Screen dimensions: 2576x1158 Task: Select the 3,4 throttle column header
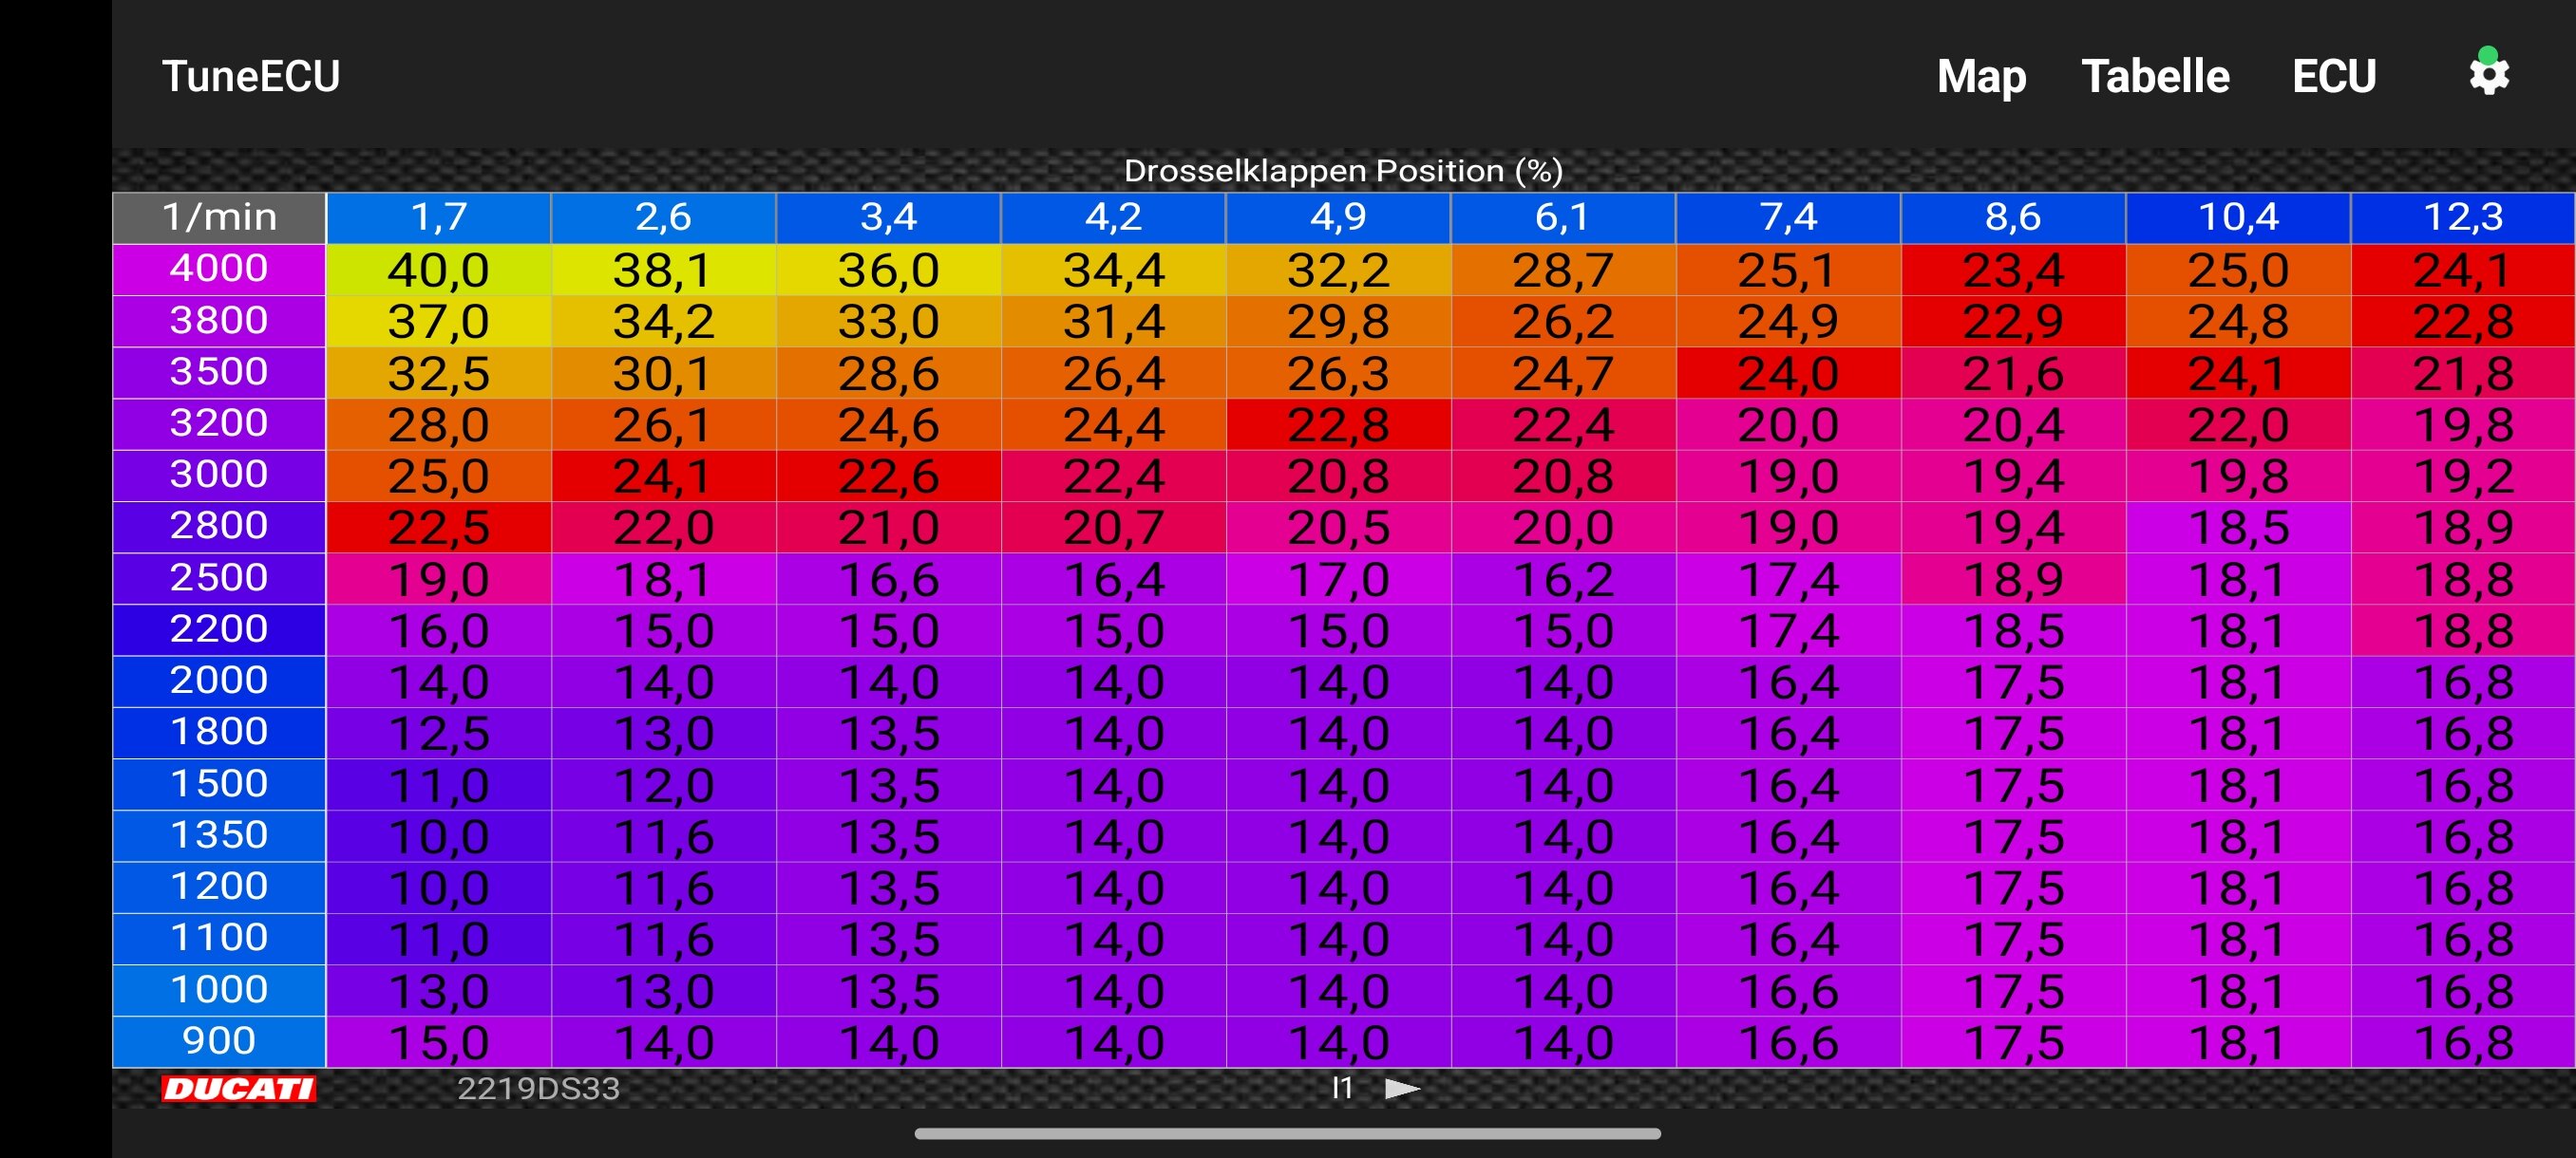pyautogui.click(x=888, y=216)
